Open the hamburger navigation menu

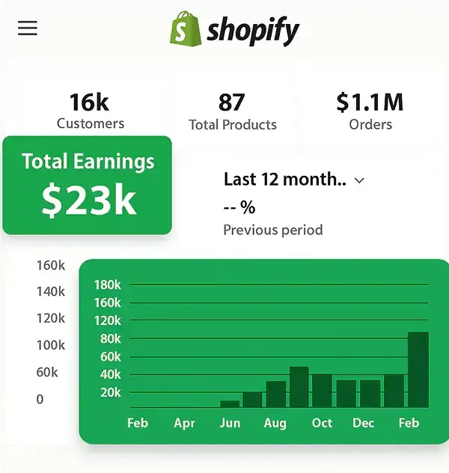(28, 28)
